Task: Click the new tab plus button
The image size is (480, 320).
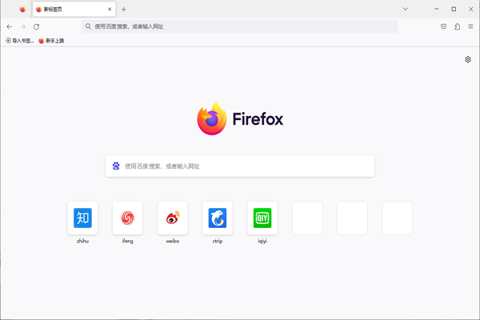Action: (x=124, y=10)
